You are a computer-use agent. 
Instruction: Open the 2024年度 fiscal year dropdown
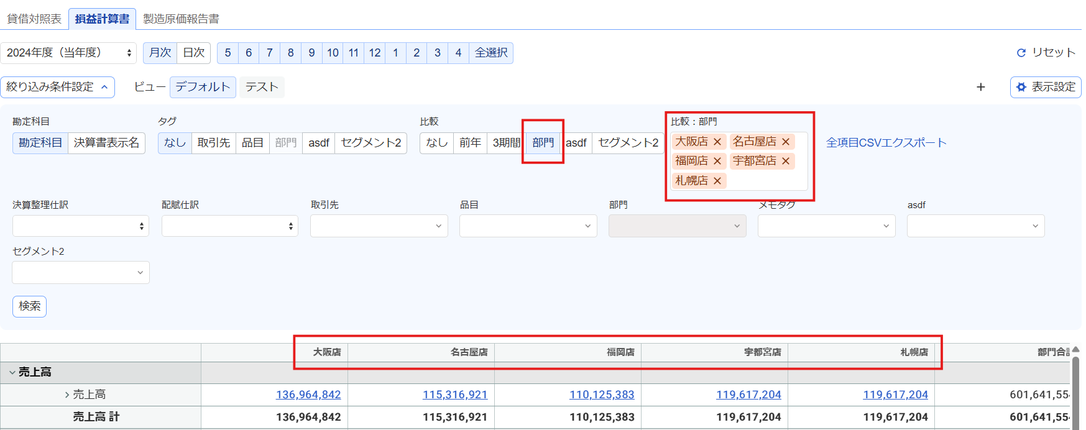[x=68, y=53]
